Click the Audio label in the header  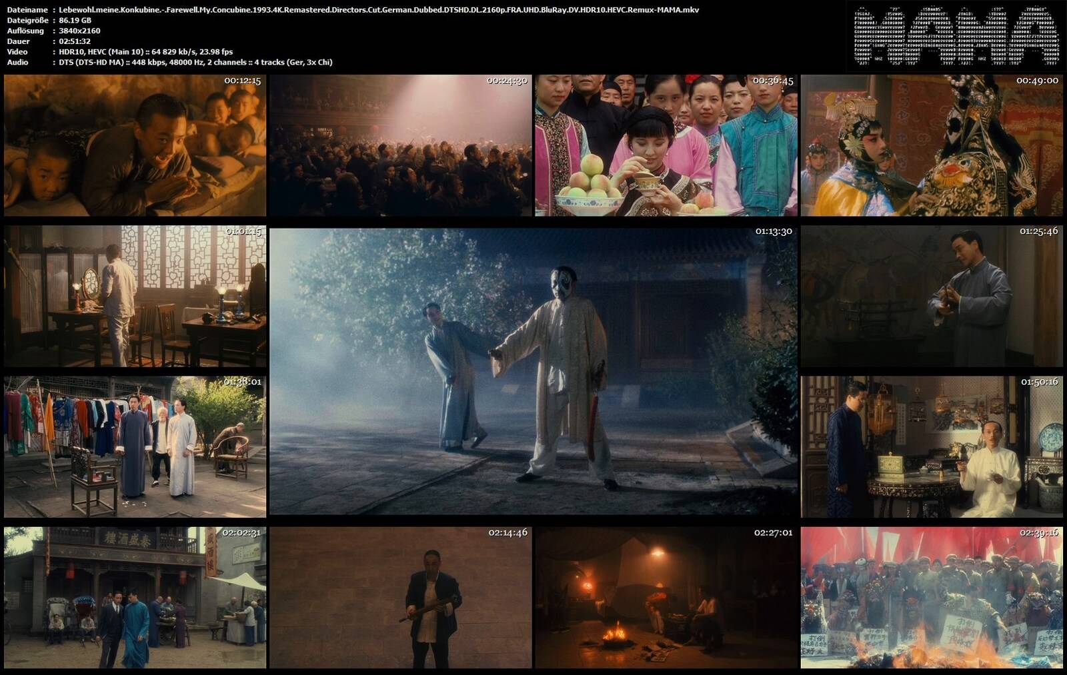(17, 62)
